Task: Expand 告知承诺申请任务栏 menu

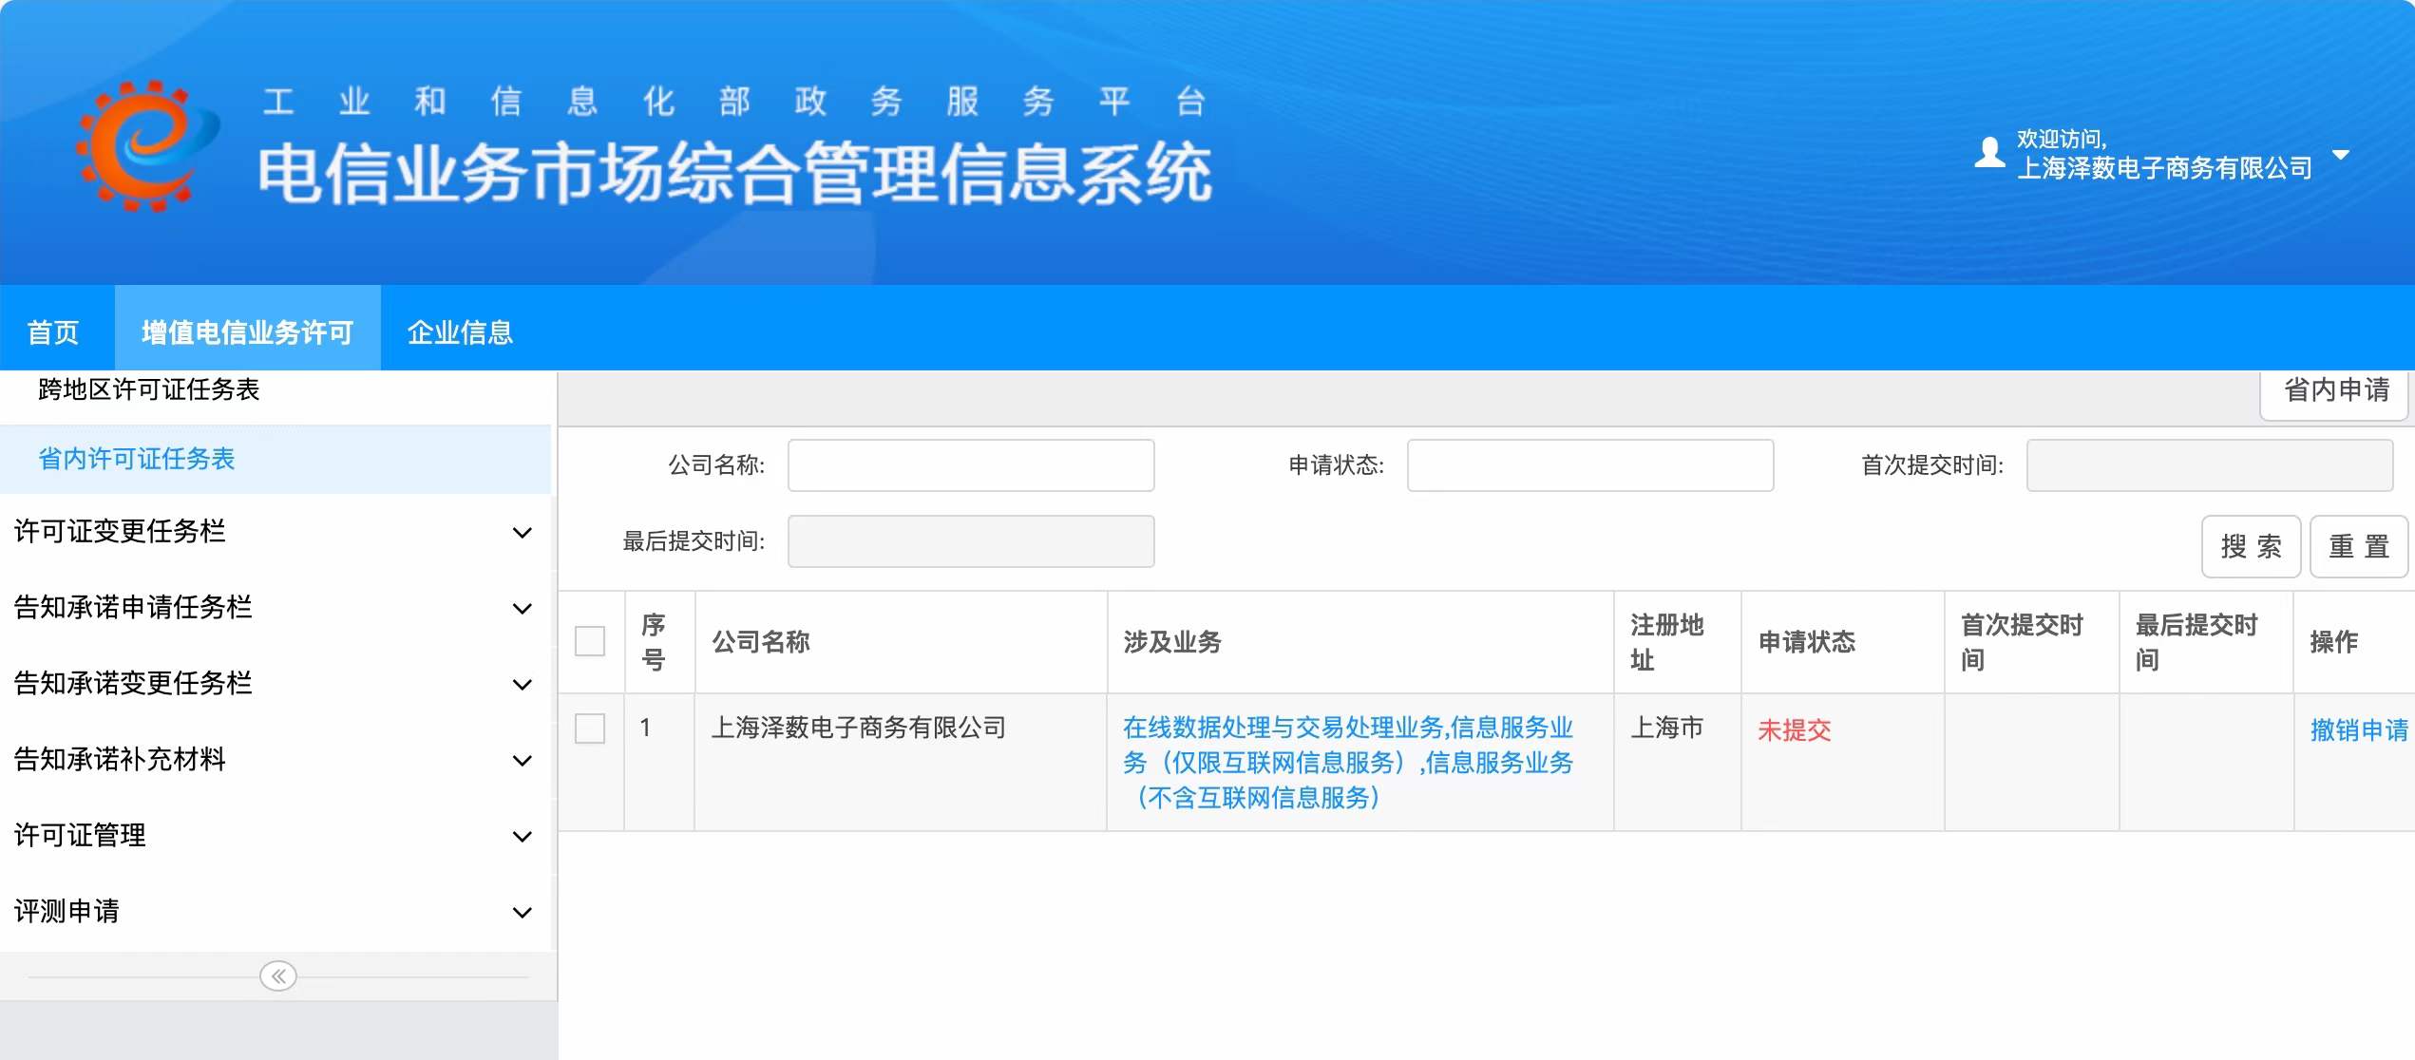Action: [276, 608]
